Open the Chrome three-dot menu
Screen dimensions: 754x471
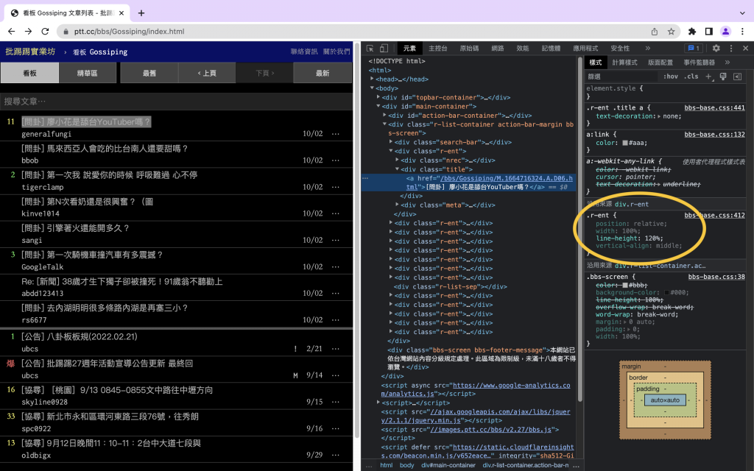(x=742, y=31)
